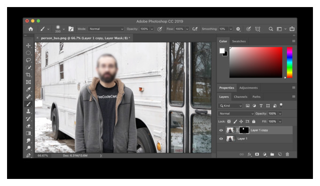The height and width of the screenshot is (186, 320).
Task: Open smoothing options gear
Action: coord(238,29)
